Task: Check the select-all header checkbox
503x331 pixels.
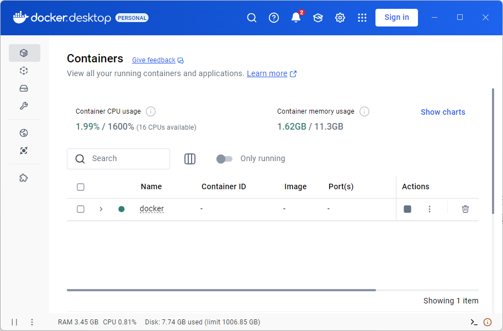Action: point(81,187)
